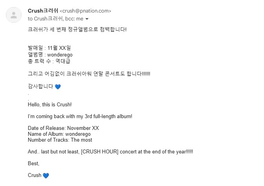Click the blue heart after the Crush signature

(46, 175)
